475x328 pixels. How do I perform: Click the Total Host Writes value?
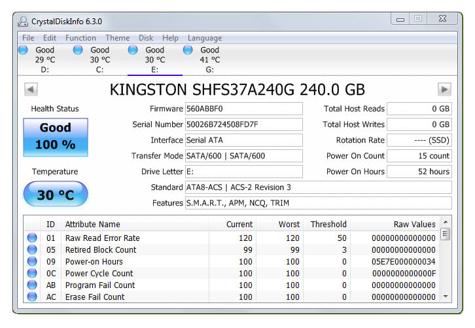coord(419,124)
